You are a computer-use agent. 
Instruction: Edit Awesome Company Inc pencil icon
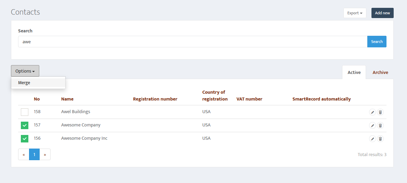tap(372, 139)
